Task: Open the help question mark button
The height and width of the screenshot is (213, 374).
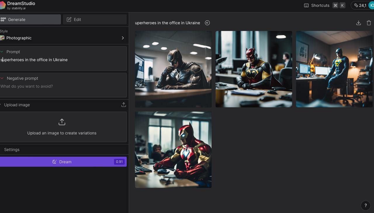Action: 366,205
